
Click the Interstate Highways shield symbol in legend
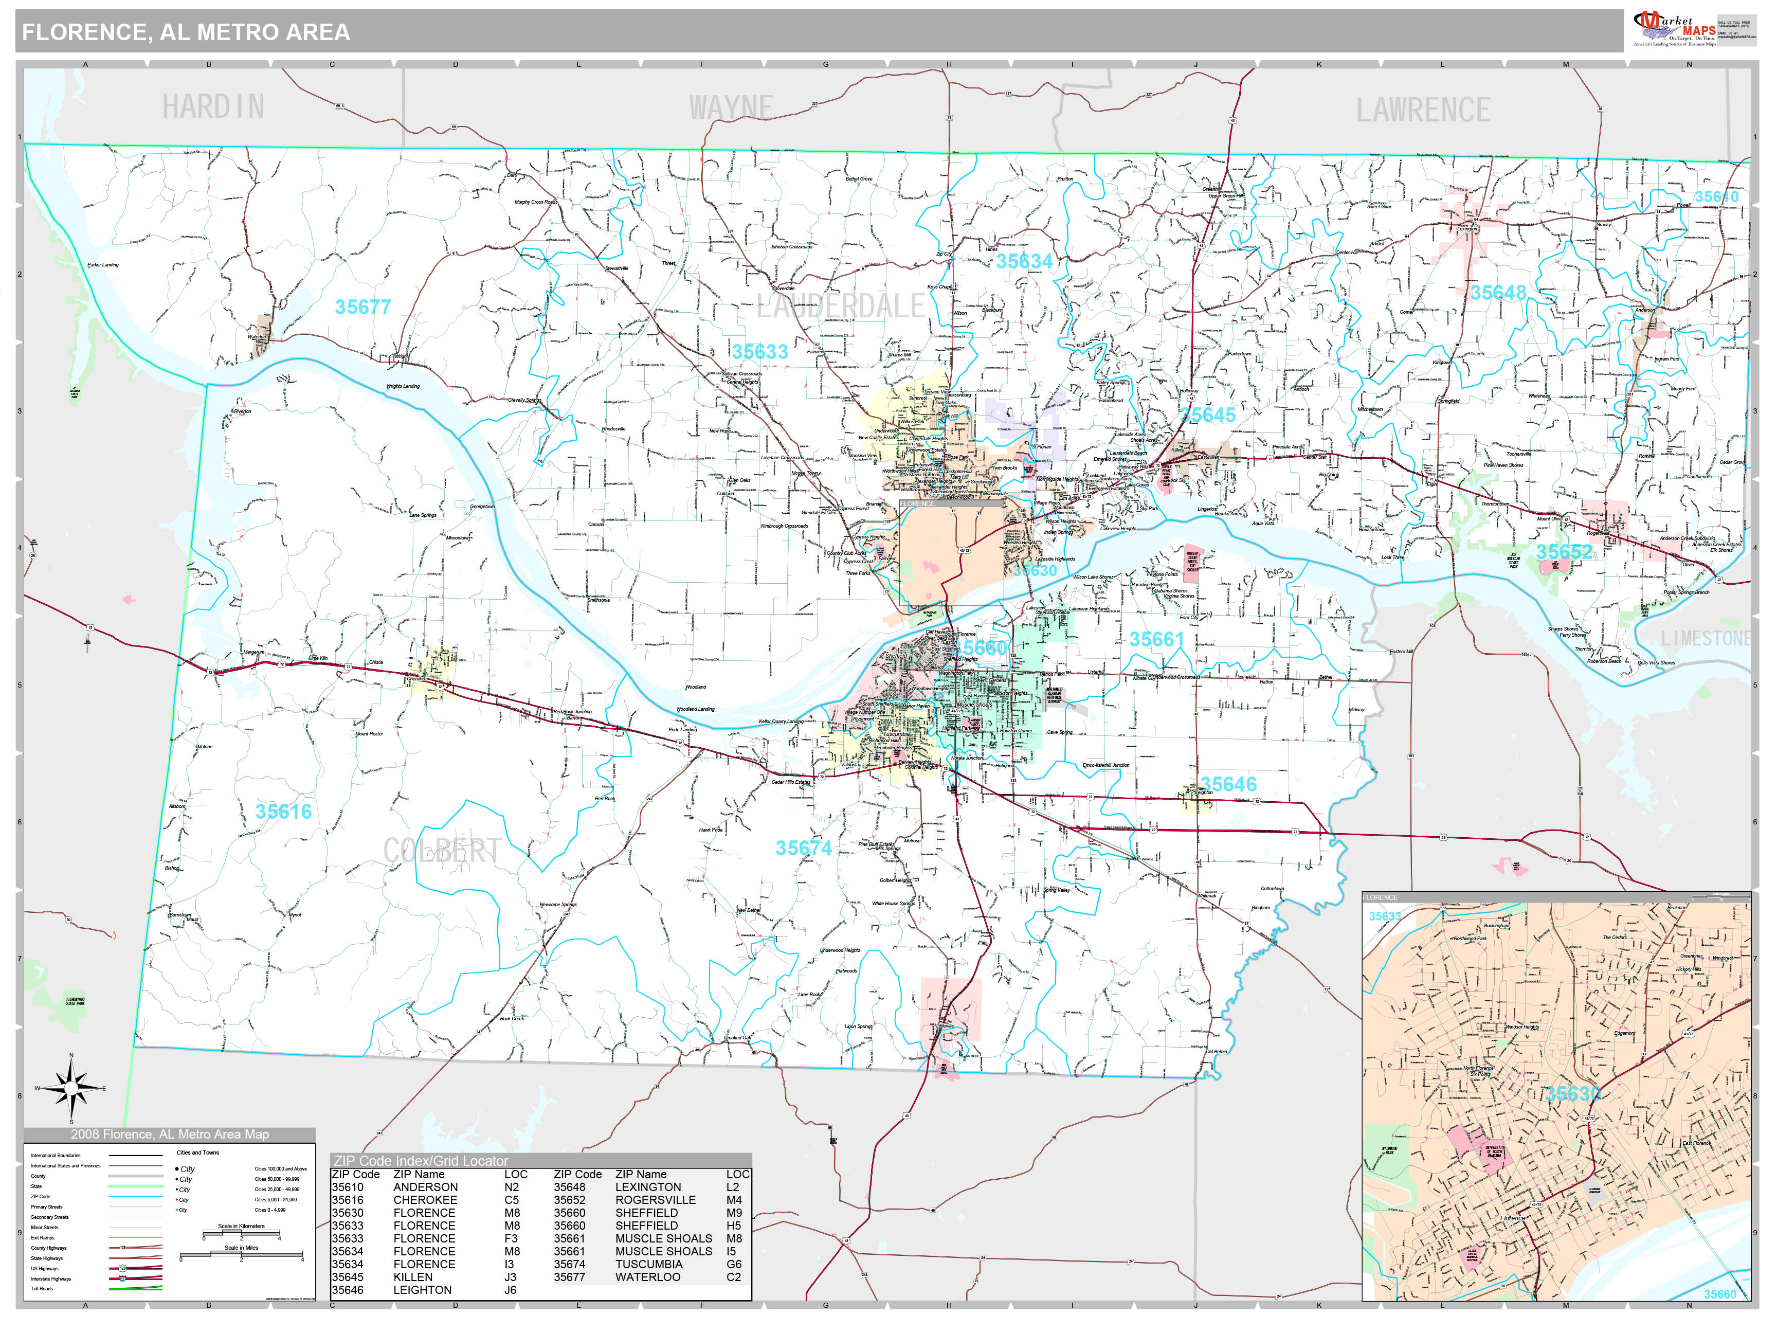coord(123,1278)
